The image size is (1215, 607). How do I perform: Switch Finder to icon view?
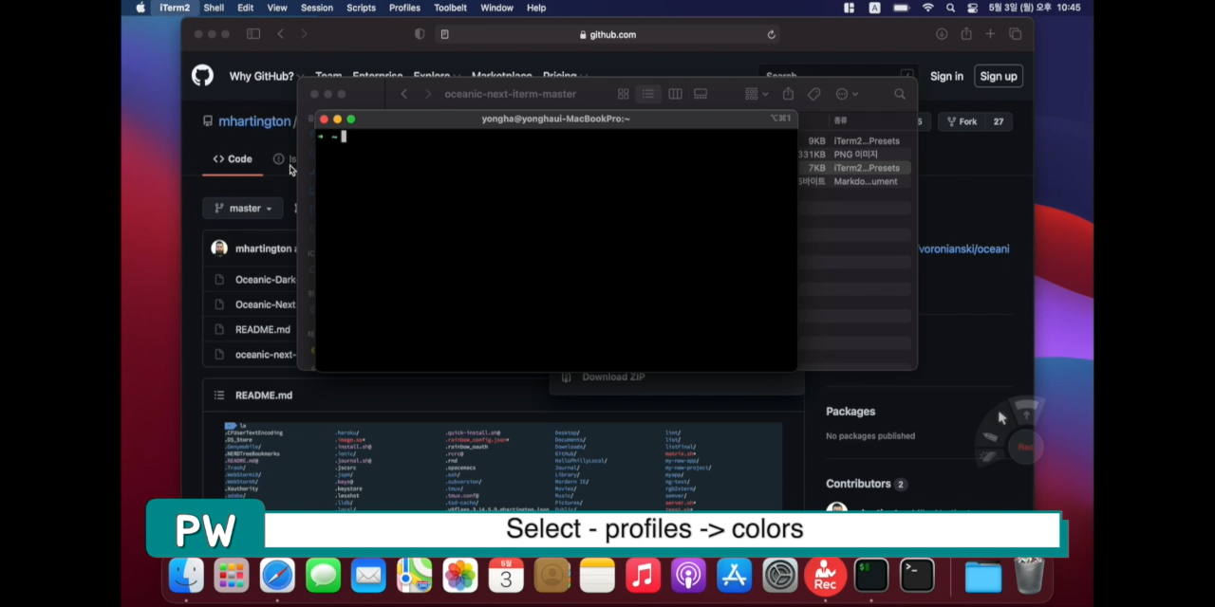click(624, 94)
